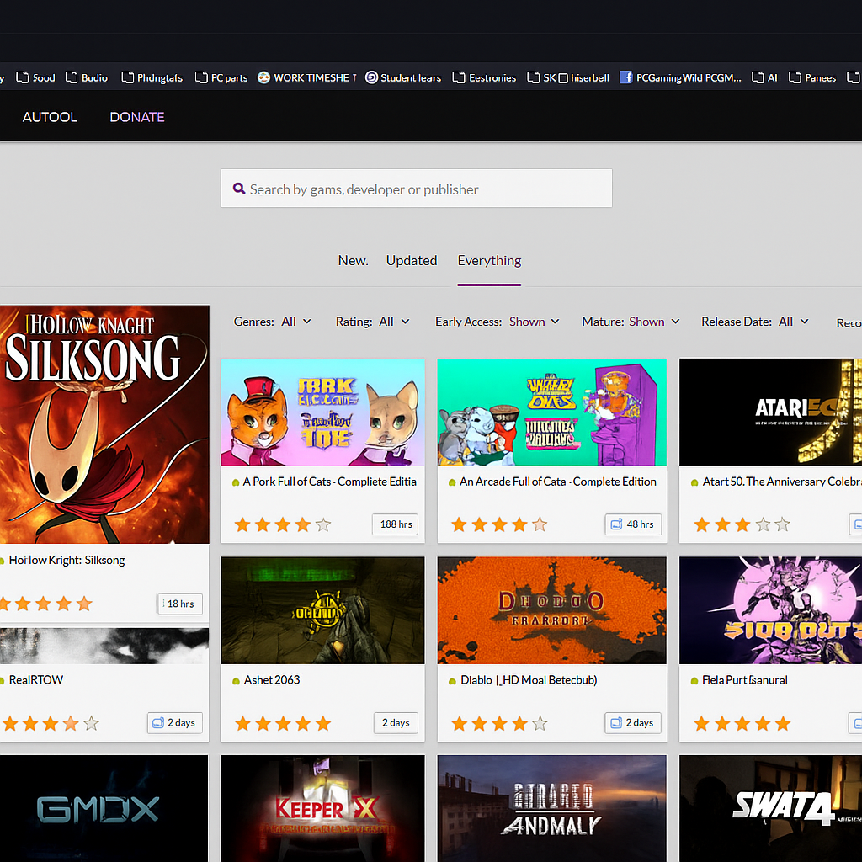862x862 pixels.
Task: Open A Pork Full of Cats title link
Action: click(x=330, y=482)
